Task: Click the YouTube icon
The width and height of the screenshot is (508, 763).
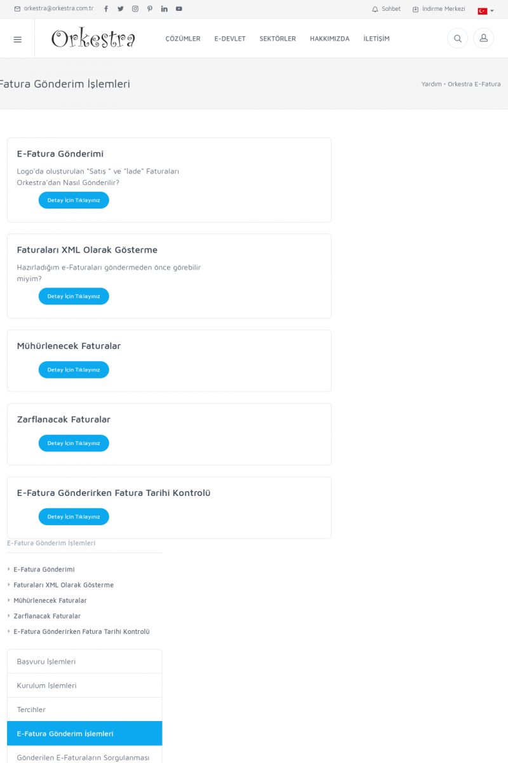Action: 179,9
